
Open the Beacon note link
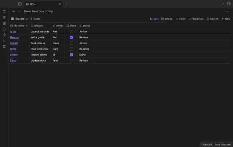click(15, 37)
